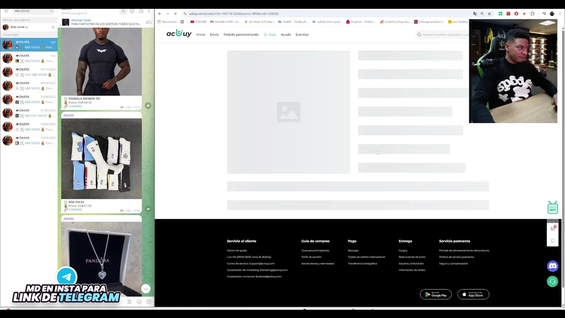This screenshot has height=318, width=565.
Task: Open the Eventos menu item
Action: pos(302,34)
